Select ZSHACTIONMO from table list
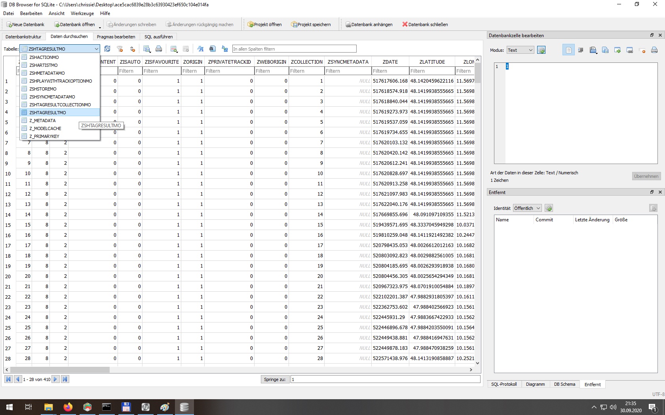Viewport: 665px width, 415px height. click(60, 57)
